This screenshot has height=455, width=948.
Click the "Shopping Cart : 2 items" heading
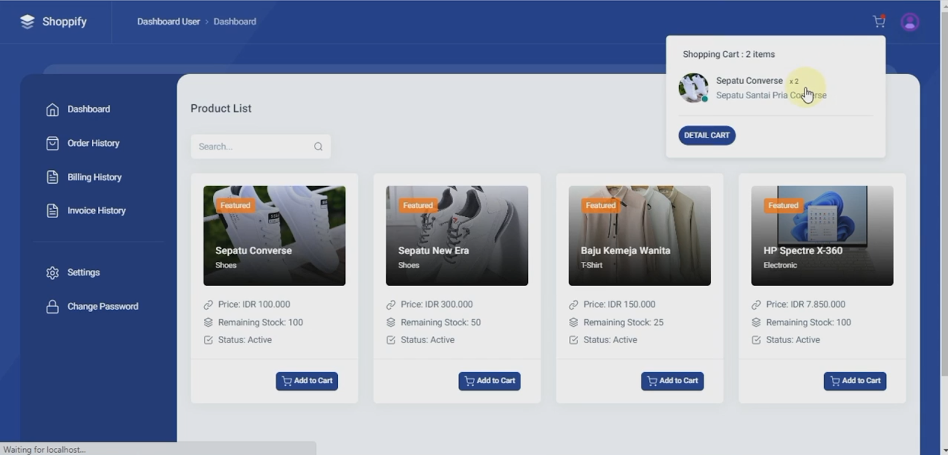729,54
